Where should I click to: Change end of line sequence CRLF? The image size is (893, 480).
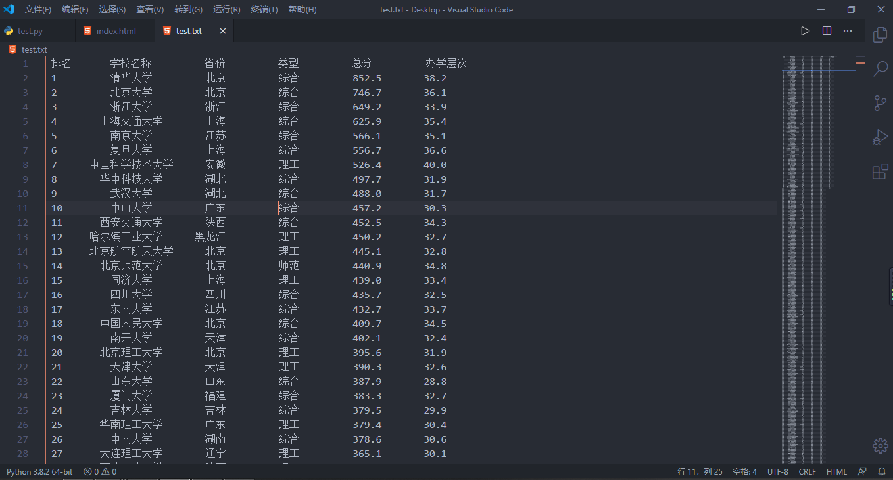[x=807, y=471]
